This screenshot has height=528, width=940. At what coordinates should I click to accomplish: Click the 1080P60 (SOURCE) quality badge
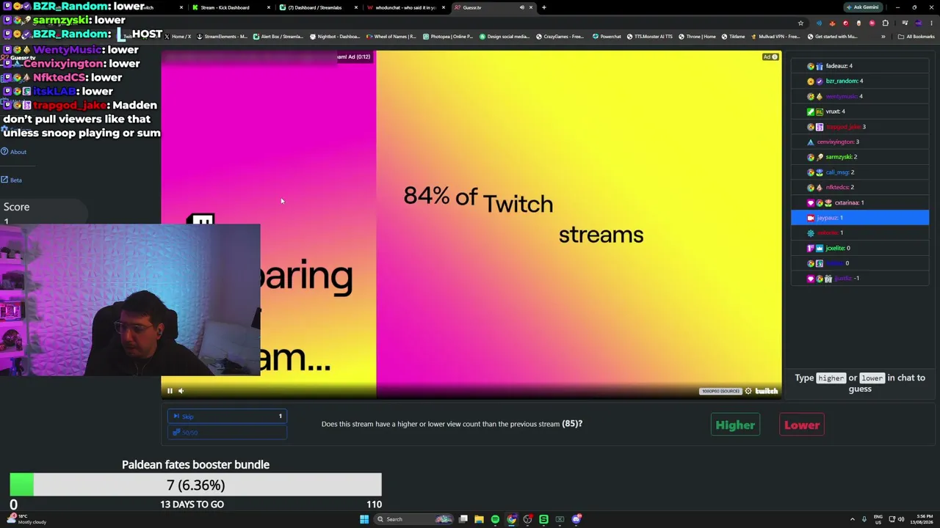click(720, 391)
